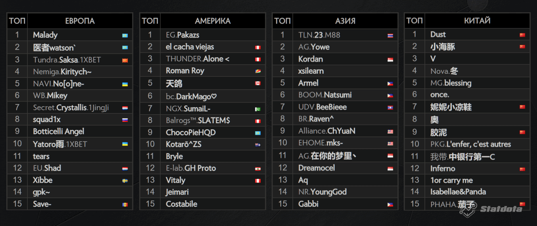This screenshot has width=537, height=226.
Task: Click the flag icon next to Dust
Action: 522,35
